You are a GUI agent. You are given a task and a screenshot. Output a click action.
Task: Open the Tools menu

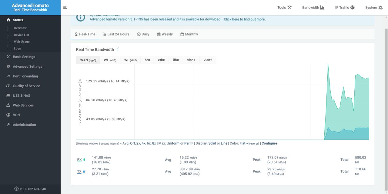coord(284,8)
